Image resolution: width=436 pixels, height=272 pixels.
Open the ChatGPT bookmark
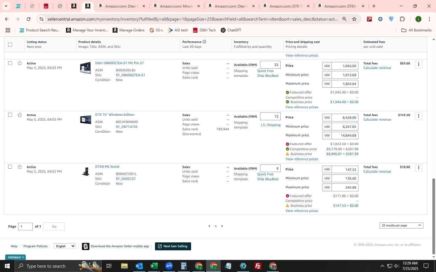point(231,30)
